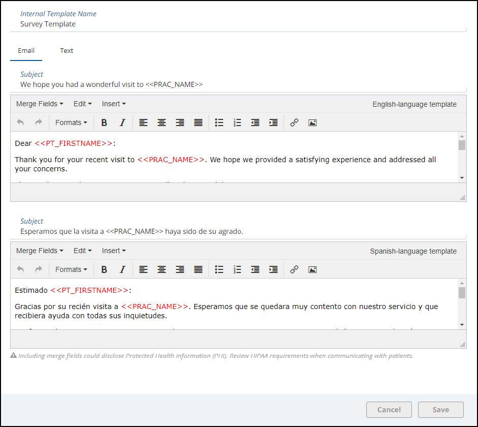Increase indent in the English template editor
This screenshot has width=478, height=427.
pyautogui.click(x=273, y=123)
